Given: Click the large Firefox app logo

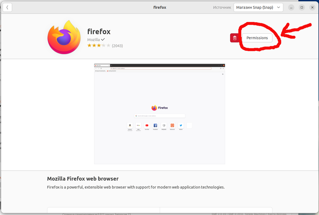Looking at the screenshot, I should (64, 37).
